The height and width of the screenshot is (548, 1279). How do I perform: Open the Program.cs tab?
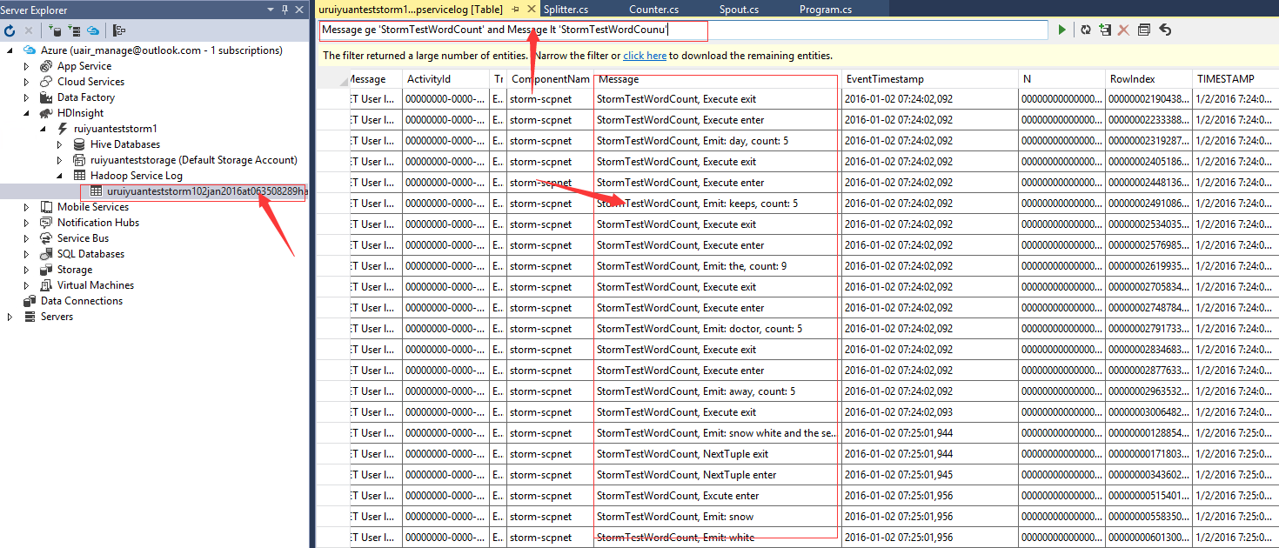point(826,10)
